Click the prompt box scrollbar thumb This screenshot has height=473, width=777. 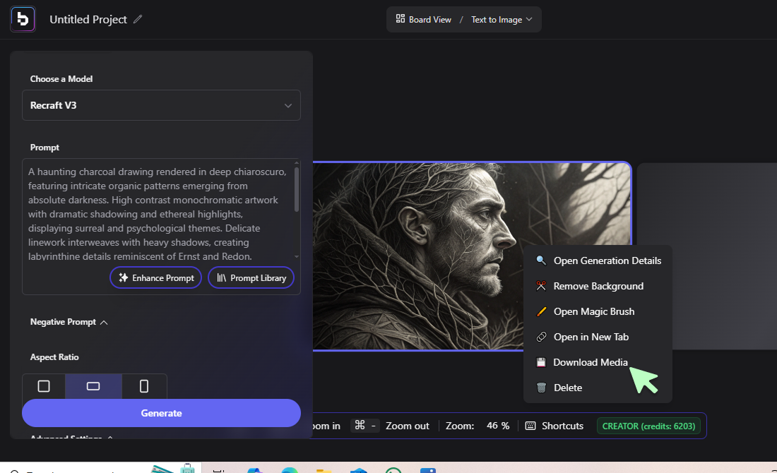[x=297, y=189]
